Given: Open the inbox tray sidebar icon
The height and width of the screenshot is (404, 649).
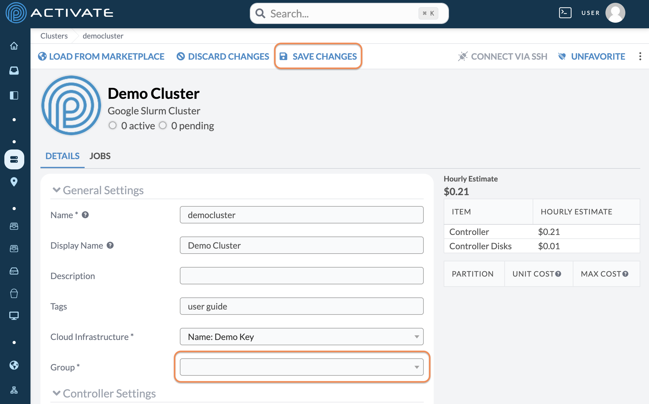Looking at the screenshot, I should pos(14,71).
